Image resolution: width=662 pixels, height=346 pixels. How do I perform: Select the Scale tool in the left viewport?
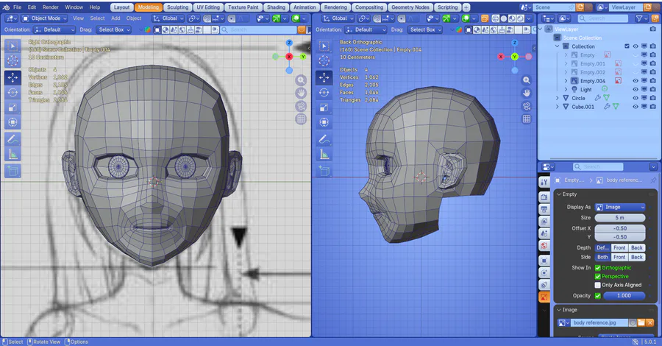(x=13, y=107)
